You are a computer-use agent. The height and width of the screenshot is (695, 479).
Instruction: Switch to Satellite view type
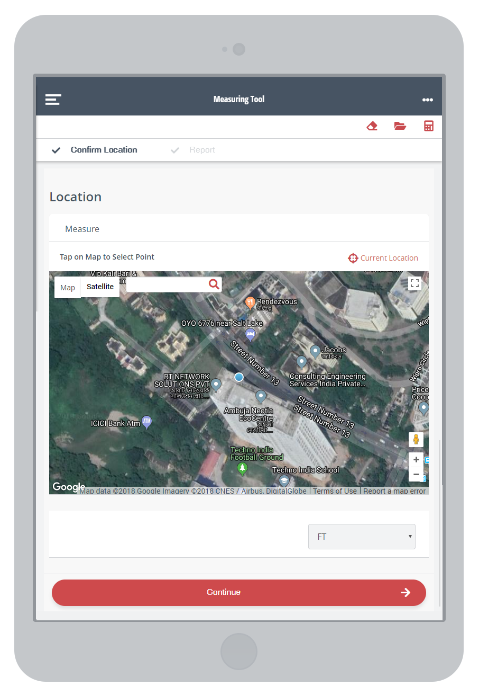(x=100, y=287)
